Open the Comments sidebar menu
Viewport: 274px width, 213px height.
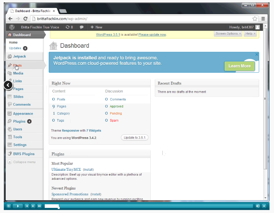coord(25,104)
